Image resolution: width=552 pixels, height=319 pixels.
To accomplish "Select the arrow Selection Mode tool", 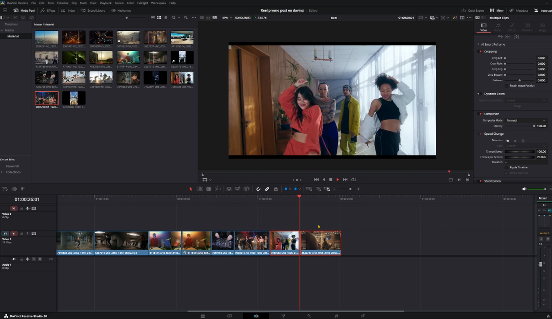I will tap(191, 189).
